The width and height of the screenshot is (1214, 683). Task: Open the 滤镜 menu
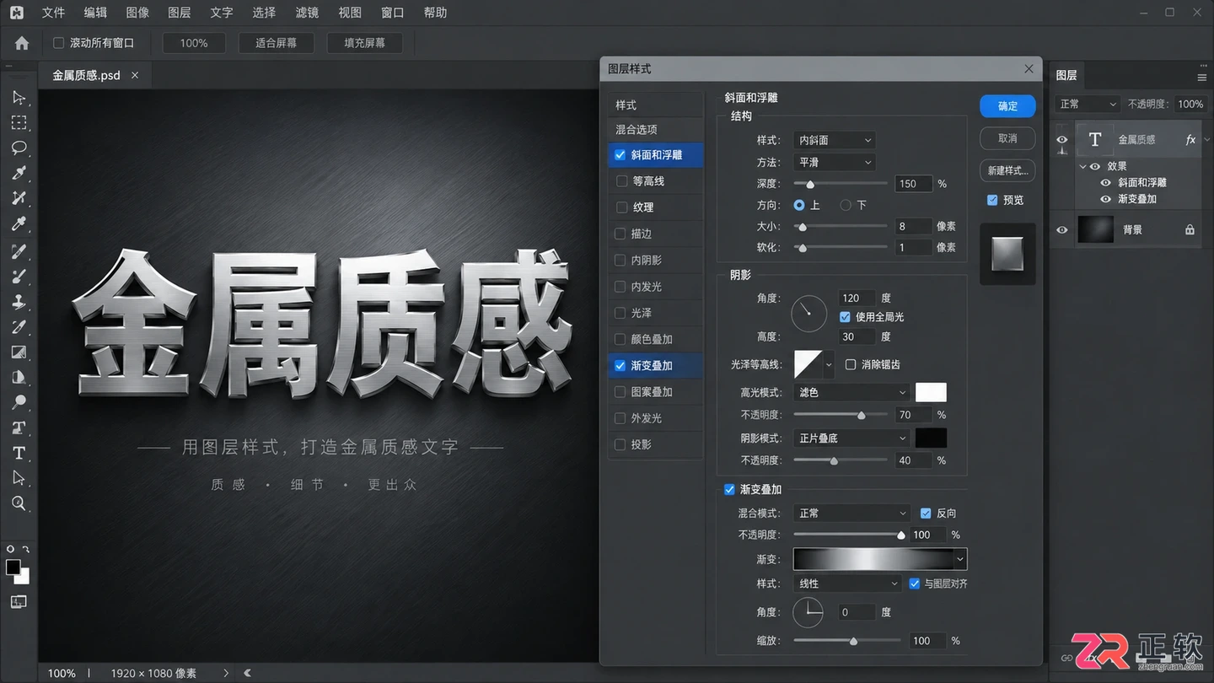(x=307, y=13)
